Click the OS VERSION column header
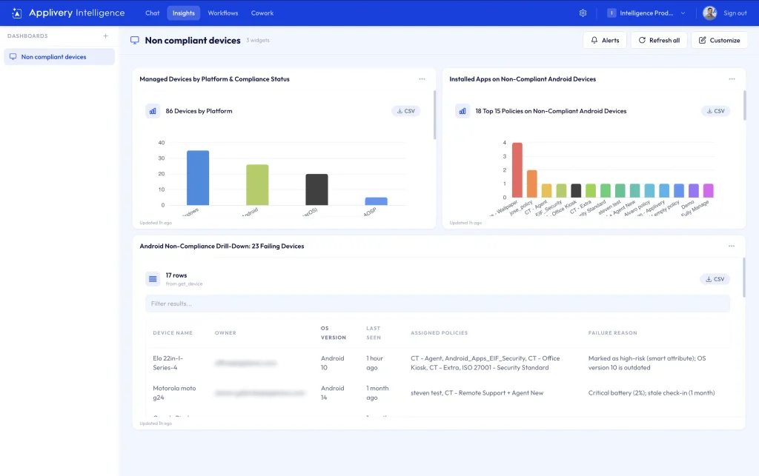This screenshot has width=759, height=476. 333,333
